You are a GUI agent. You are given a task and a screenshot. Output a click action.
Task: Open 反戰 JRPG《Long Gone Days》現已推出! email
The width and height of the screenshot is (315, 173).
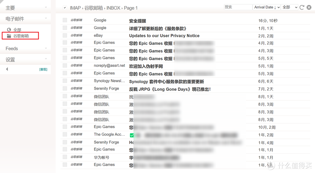coord(170,89)
